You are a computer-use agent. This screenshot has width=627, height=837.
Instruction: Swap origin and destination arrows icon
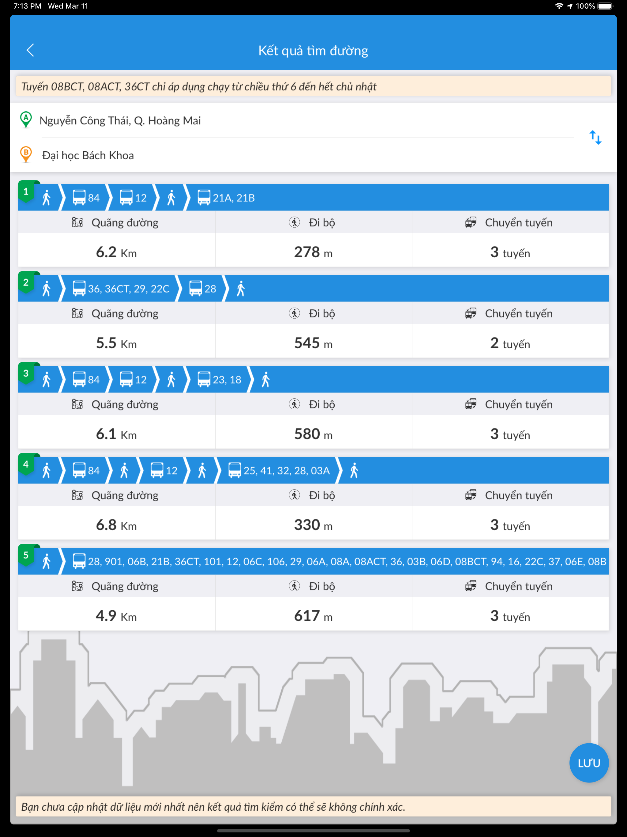point(595,138)
